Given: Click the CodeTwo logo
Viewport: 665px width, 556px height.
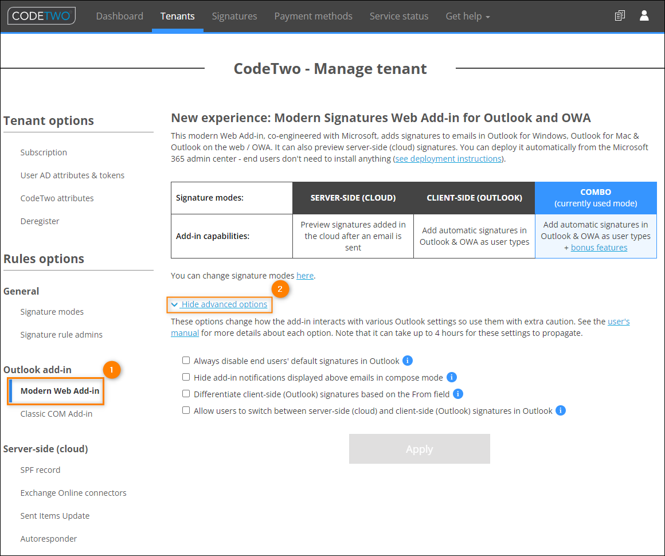Looking at the screenshot, I should [x=41, y=15].
